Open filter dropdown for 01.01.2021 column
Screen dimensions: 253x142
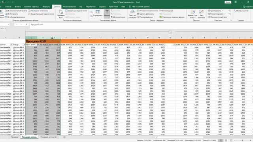coord(185,45)
